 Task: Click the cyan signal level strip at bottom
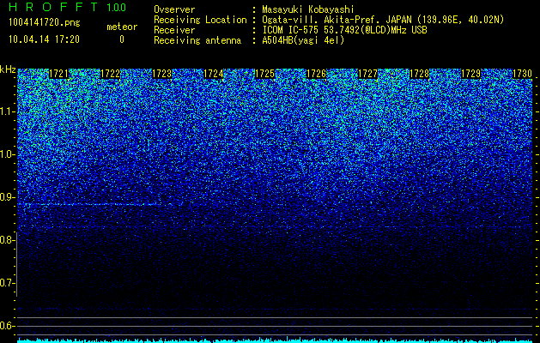point(275,340)
